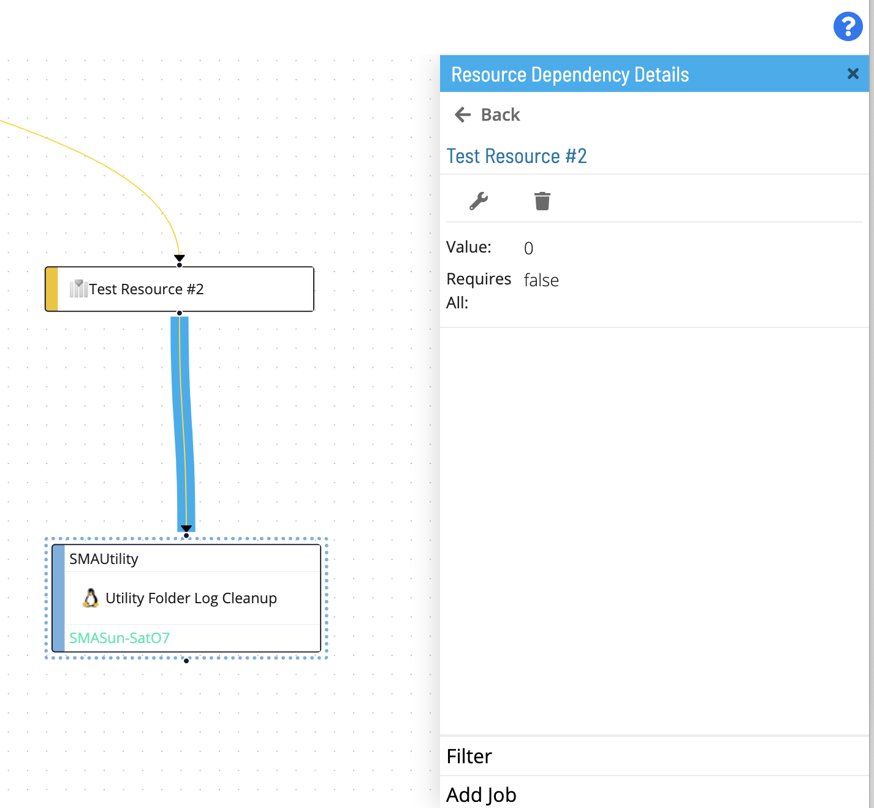The width and height of the screenshot is (874, 808).
Task: Delete the dependency with the trash icon
Action: click(x=542, y=201)
